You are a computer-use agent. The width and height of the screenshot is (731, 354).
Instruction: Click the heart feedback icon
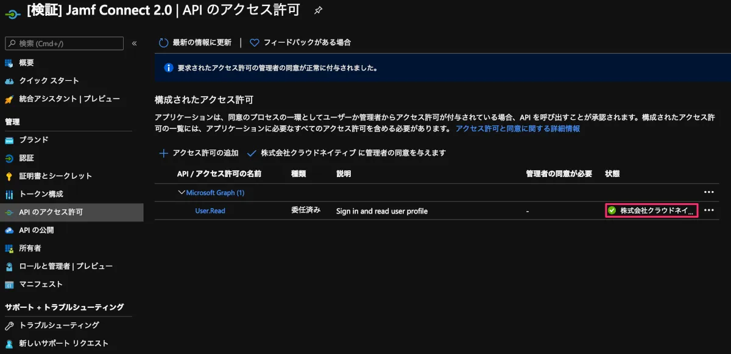[x=255, y=43]
